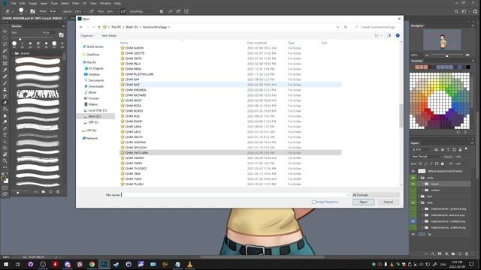Screen dimensions: 481x270
Task: Adjust the Navigator zoom slider
Action: pos(447,55)
